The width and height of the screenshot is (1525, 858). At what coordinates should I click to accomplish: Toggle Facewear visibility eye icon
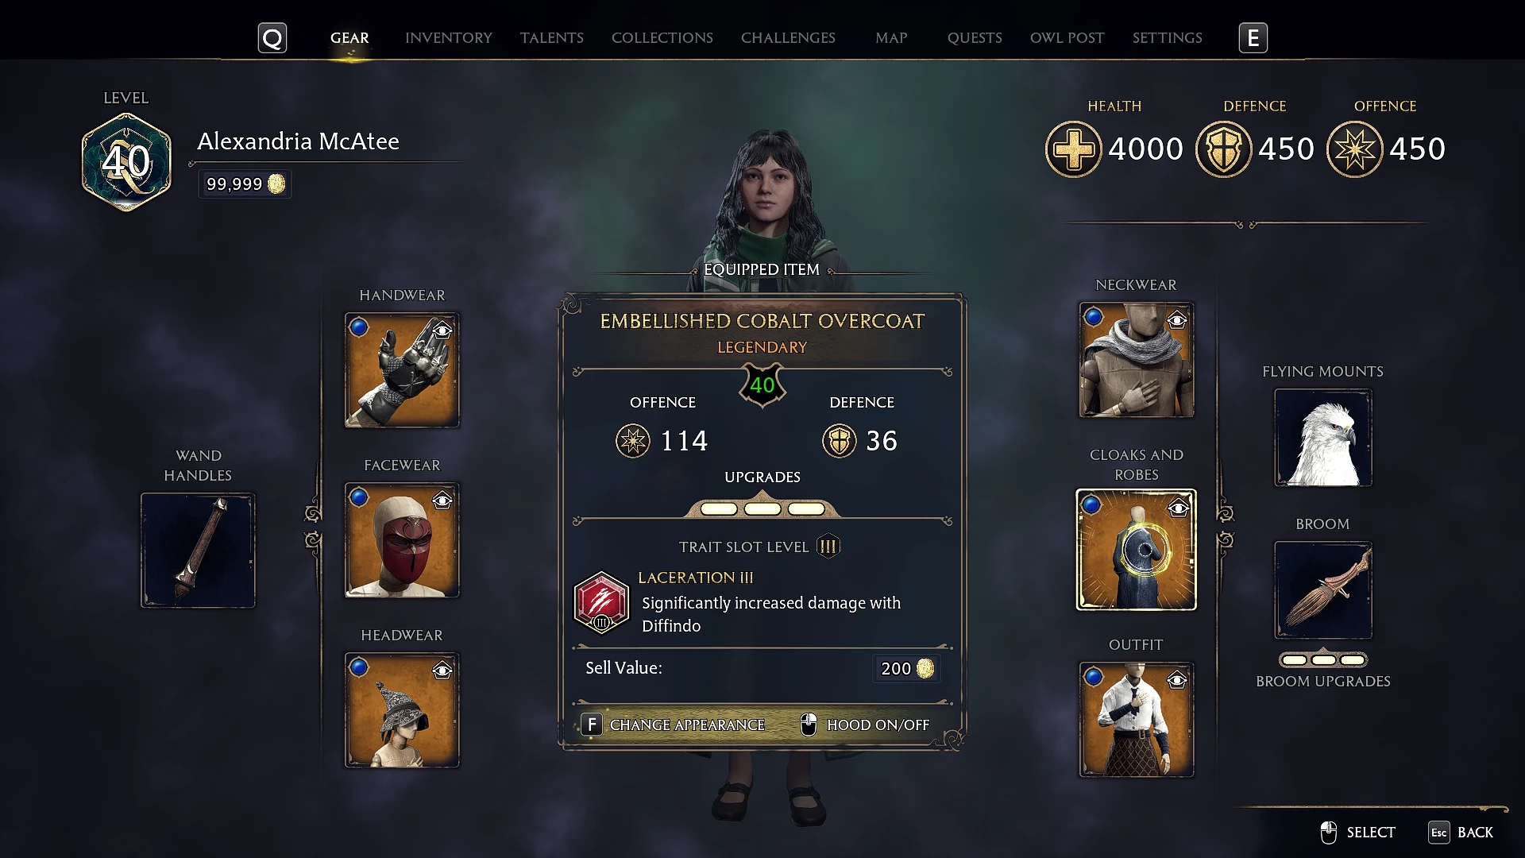(442, 500)
